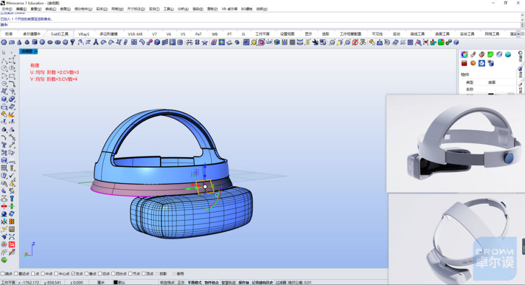Click the checkmark tool in left sidebar
Viewport: 525px width, 285px height.
coord(12,176)
